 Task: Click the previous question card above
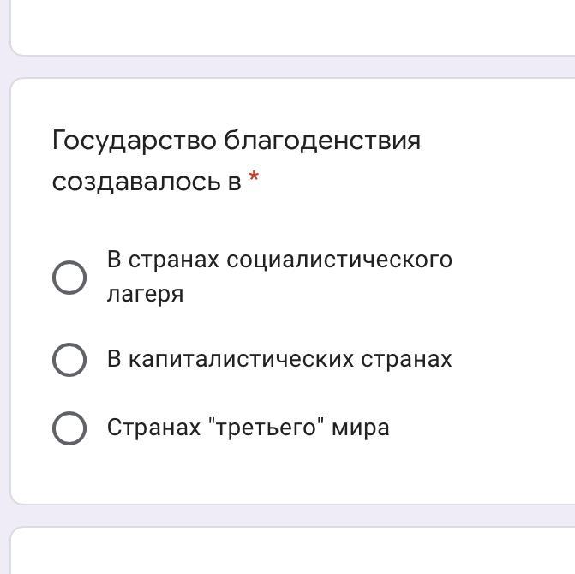tap(291, 26)
